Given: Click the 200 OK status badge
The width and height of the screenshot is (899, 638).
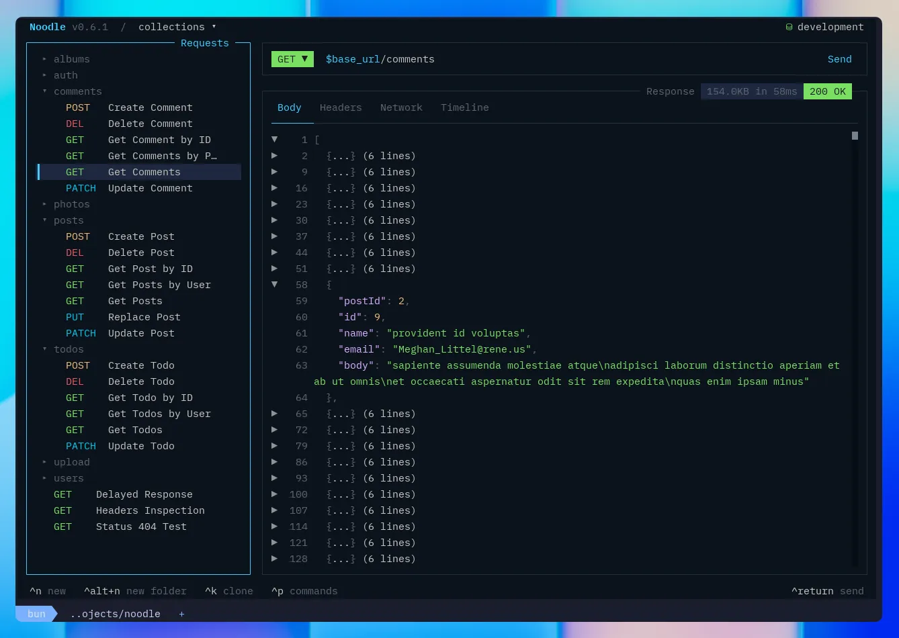Looking at the screenshot, I should (x=828, y=91).
